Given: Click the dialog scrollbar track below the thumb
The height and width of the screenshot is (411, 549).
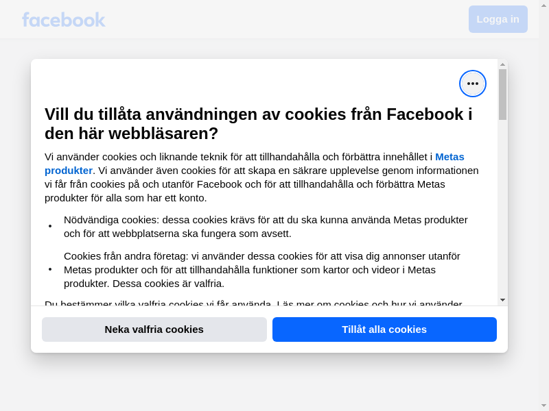Looking at the screenshot, I should coord(502,208).
